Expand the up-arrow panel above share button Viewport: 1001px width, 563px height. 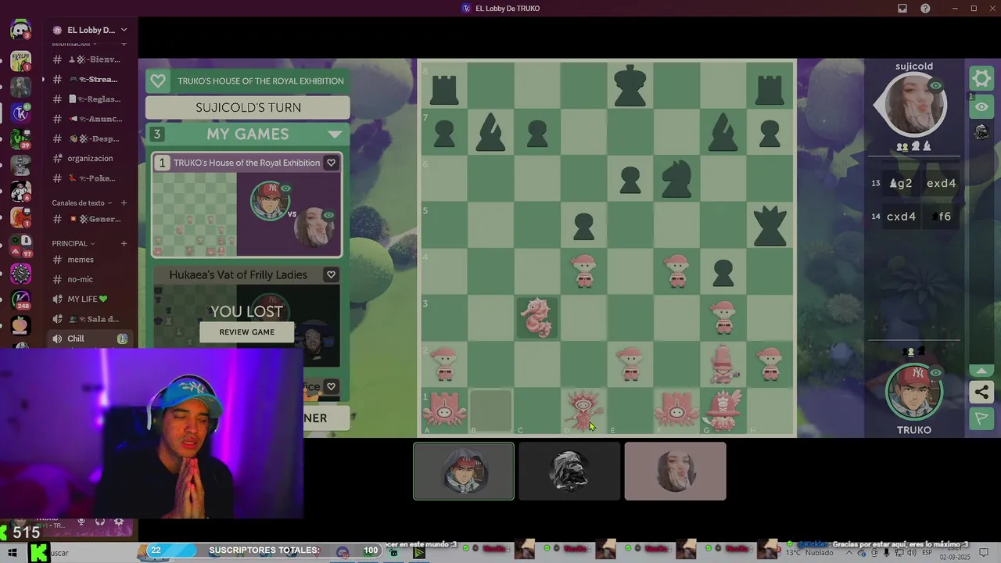(981, 371)
